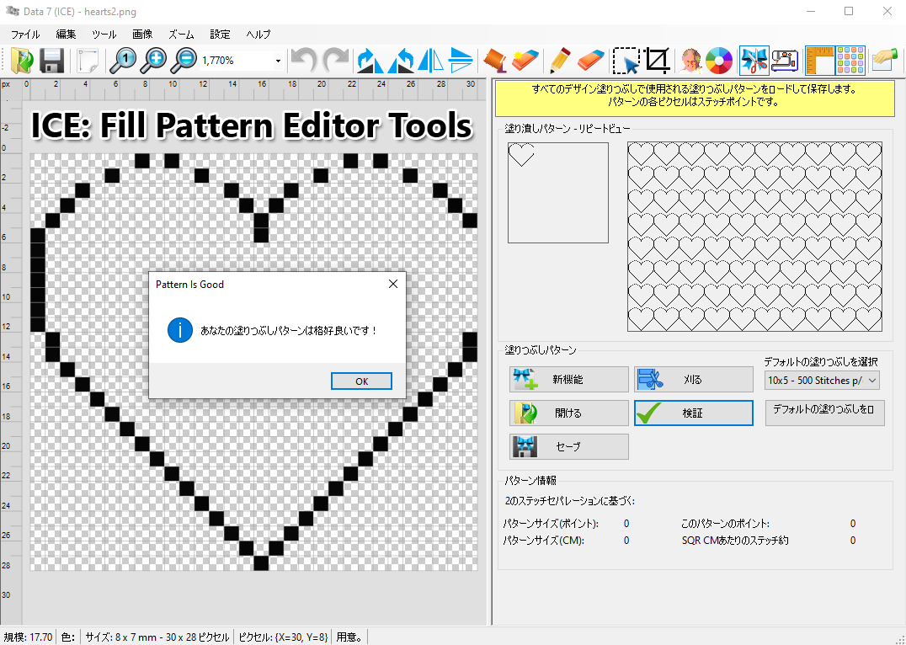Screen dimensions: 906x645
Task: Open the ファイル menu
Action: (25, 35)
